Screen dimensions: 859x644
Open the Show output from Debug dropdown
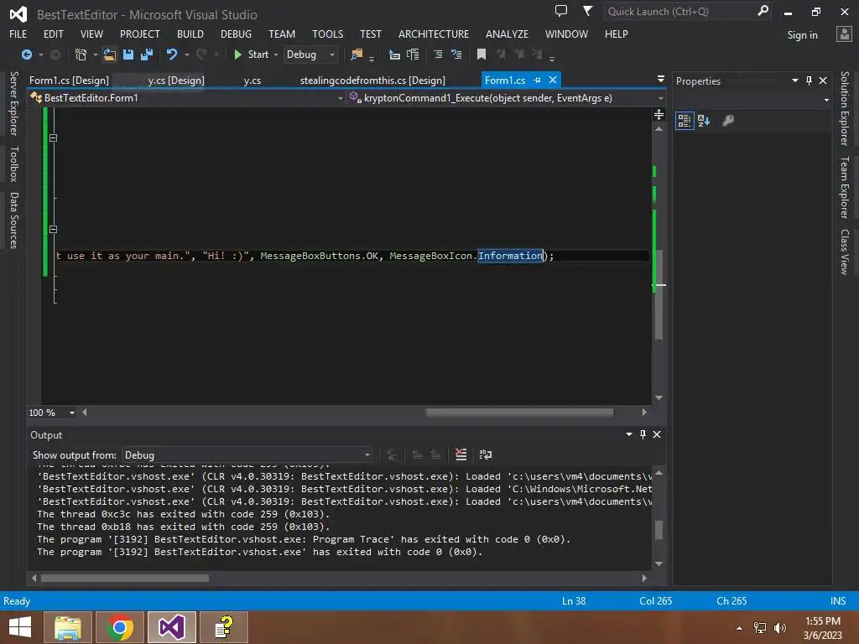click(x=247, y=455)
